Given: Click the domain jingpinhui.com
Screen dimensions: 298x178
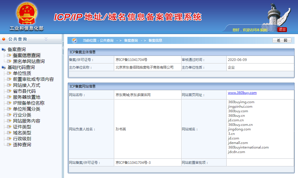Looking at the screenshot, I should pyautogui.click(x=240, y=107).
